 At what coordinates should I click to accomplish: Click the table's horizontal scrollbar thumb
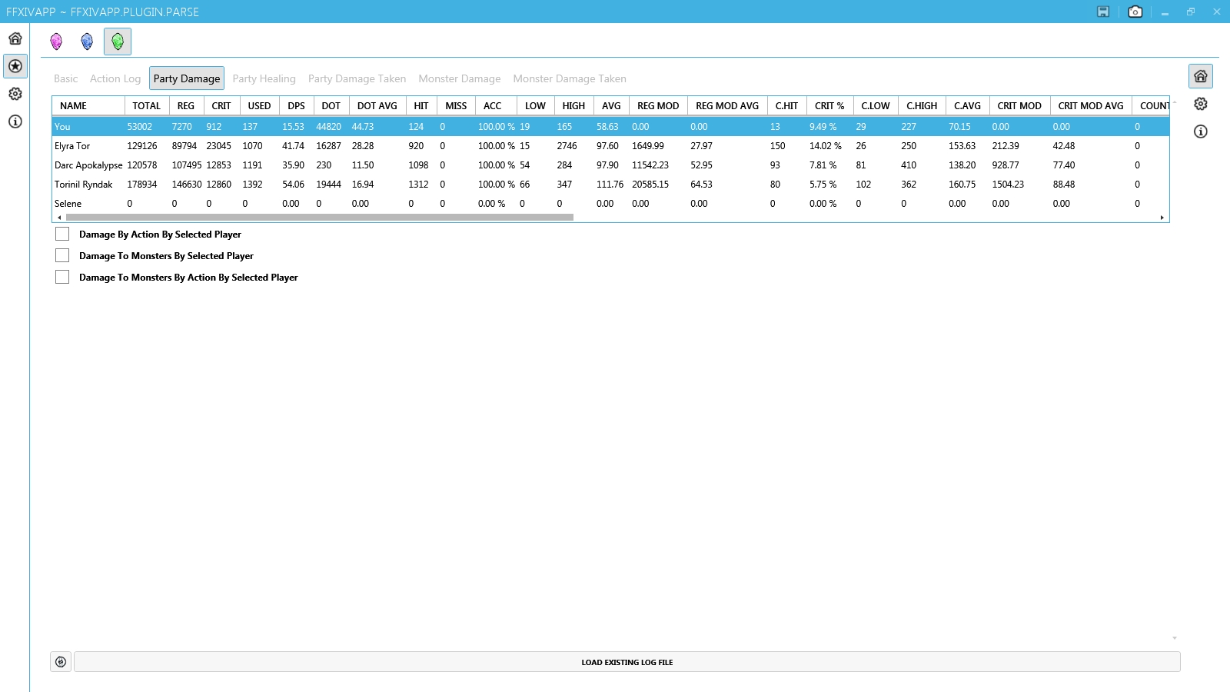point(319,218)
